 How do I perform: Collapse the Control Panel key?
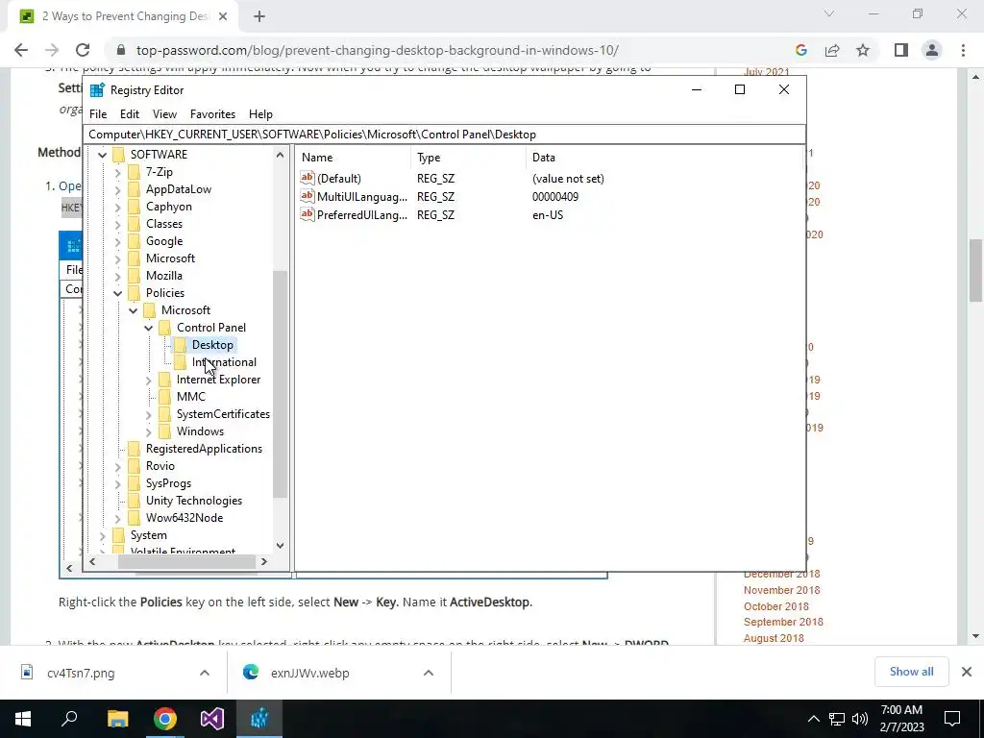(x=149, y=328)
